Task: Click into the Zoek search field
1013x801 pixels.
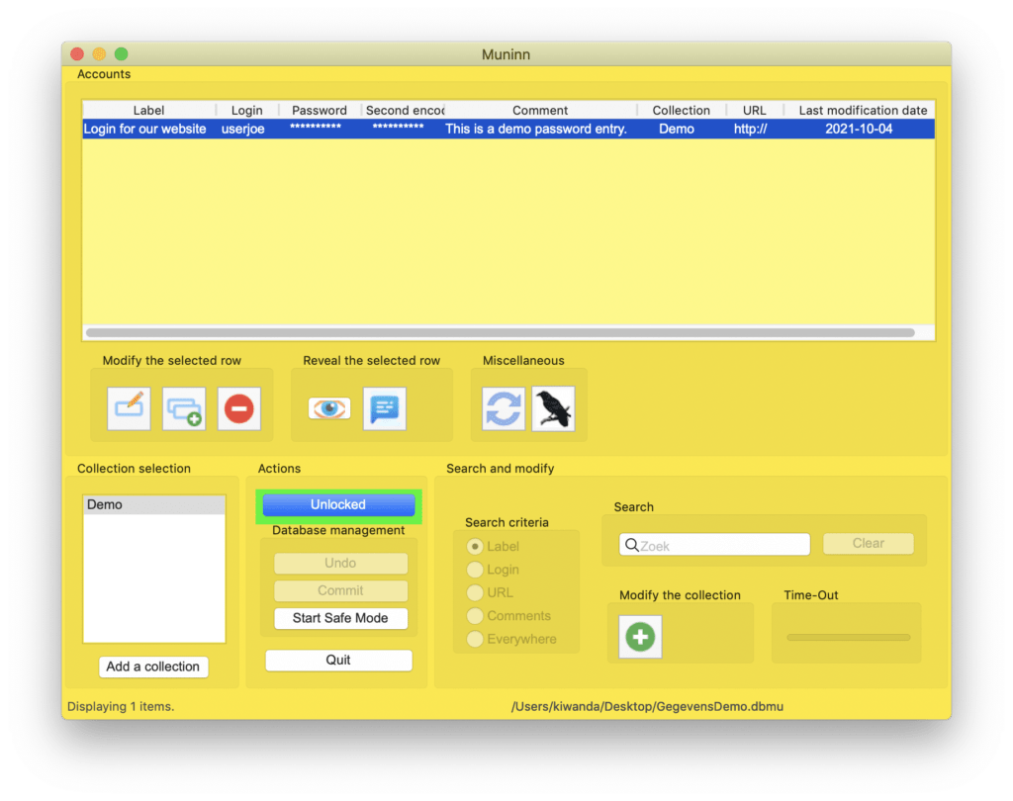Action: (x=714, y=545)
